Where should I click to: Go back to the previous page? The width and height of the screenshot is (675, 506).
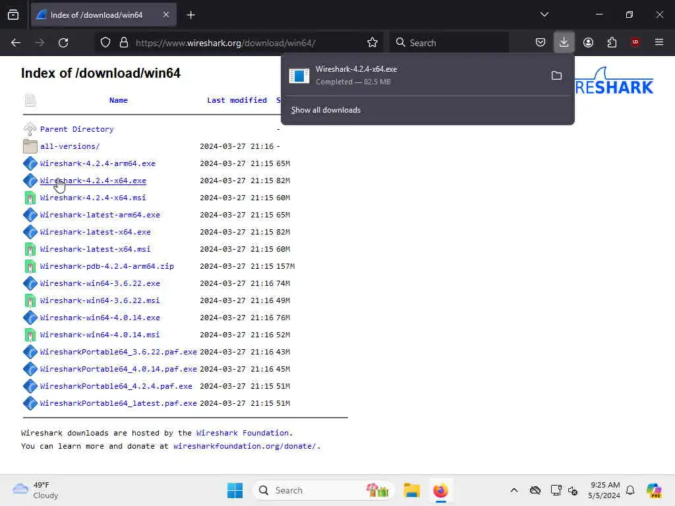pos(16,43)
